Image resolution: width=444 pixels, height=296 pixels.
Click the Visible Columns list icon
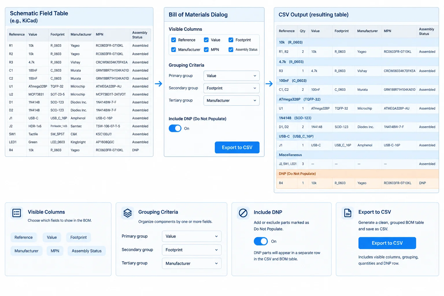[x=17, y=213]
